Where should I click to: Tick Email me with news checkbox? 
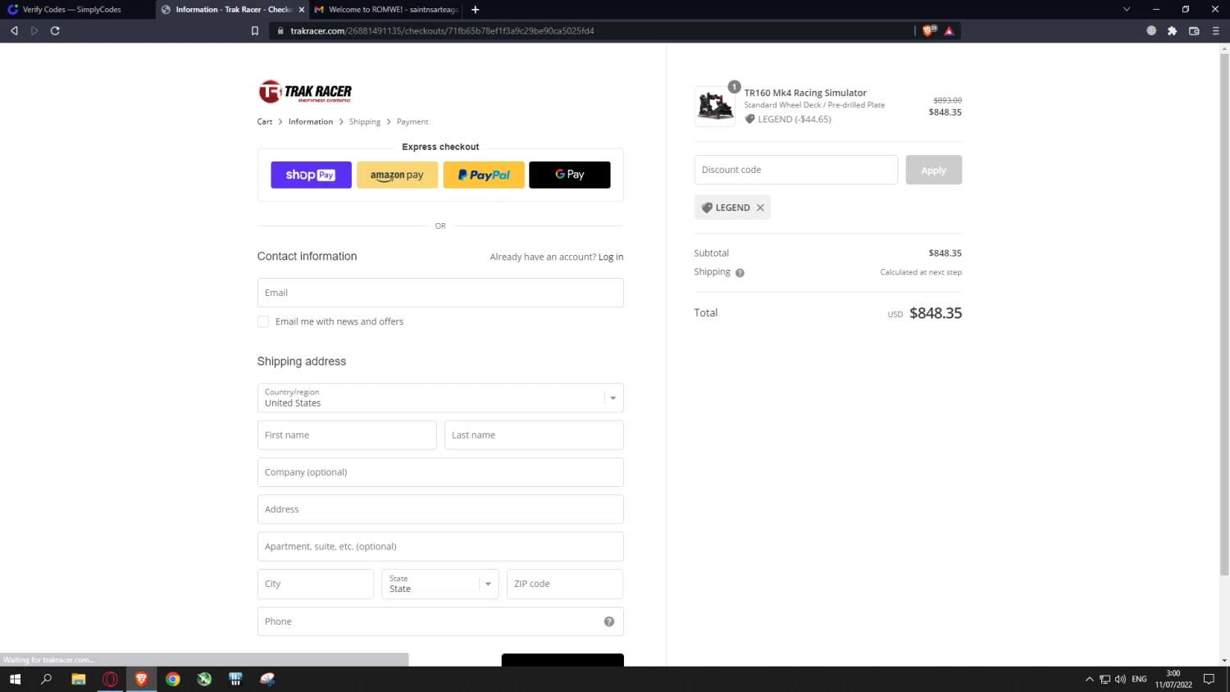263,321
